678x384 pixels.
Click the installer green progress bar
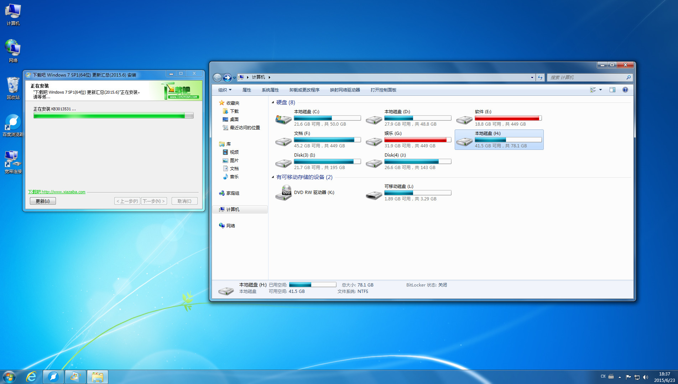pos(114,115)
